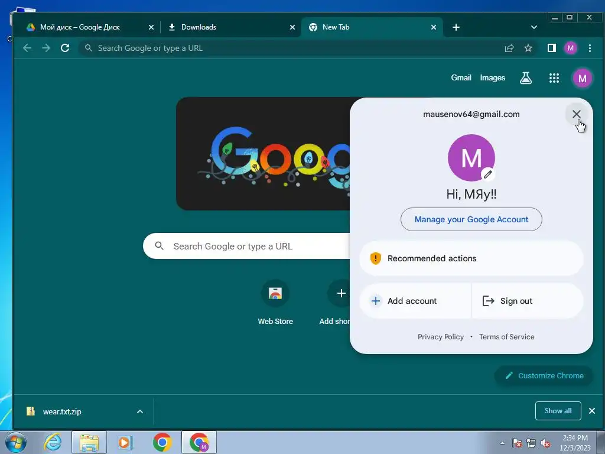Click Manage your Google Account
This screenshot has width=605, height=454.
point(471,219)
